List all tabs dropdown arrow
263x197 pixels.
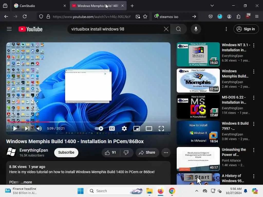pyautogui.click(x=212, y=6)
